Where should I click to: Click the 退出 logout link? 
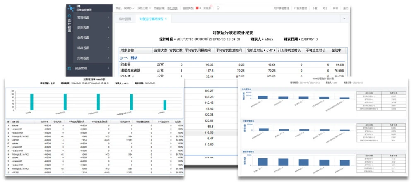(346, 8)
